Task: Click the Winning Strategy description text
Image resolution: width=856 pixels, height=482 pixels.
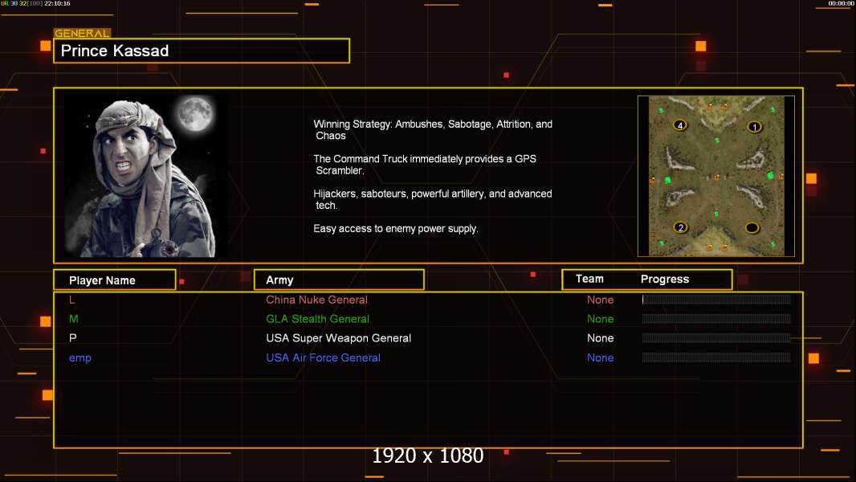Action: pyautogui.click(x=433, y=130)
